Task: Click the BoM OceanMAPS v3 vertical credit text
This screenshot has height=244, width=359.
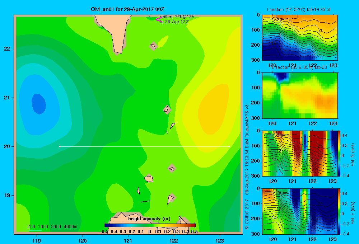Action: click(x=247, y=126)
